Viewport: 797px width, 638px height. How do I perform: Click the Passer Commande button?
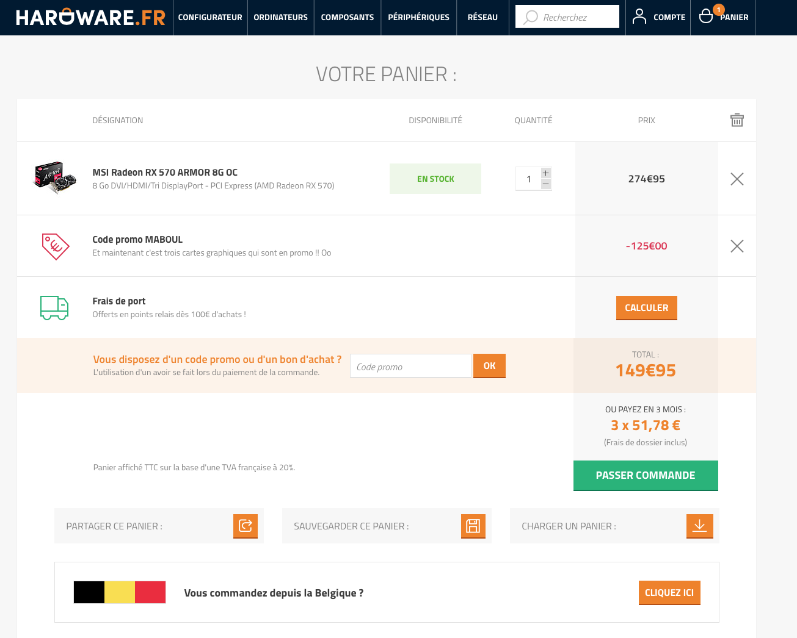[x=646, y=475]
